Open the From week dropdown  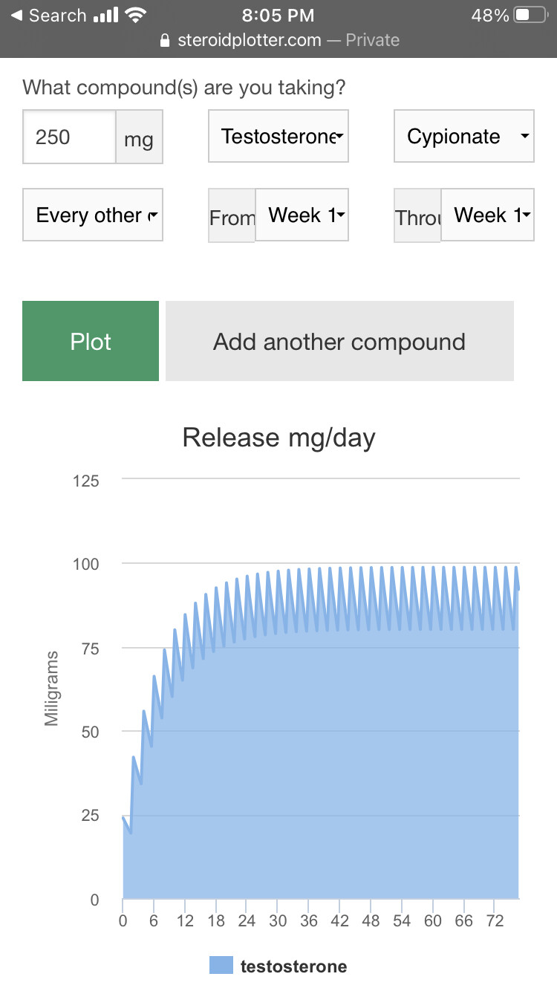[302, 215]
